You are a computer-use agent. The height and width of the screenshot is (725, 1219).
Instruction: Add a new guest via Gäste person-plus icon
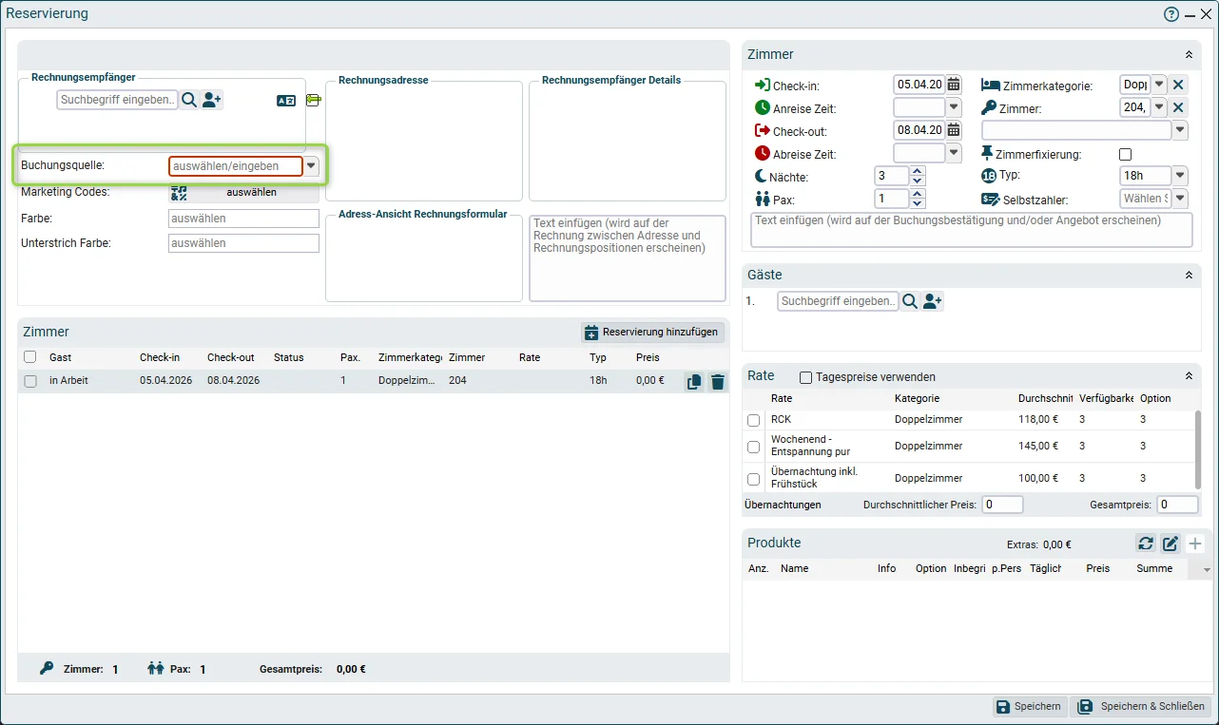tap(933, 301)
